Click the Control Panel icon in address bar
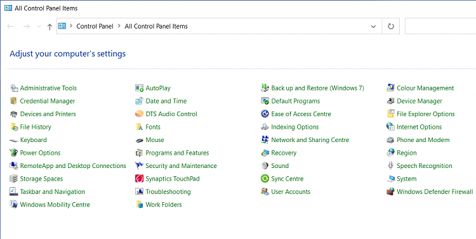 [62, 26]
